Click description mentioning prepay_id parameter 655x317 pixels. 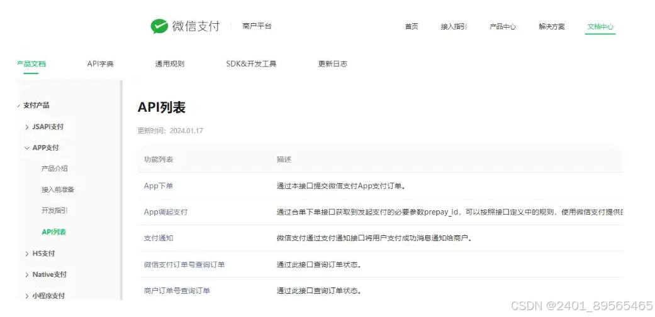449,212
